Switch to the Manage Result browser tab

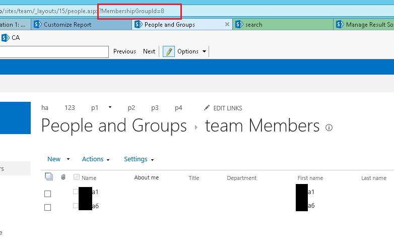coord(364,24)
